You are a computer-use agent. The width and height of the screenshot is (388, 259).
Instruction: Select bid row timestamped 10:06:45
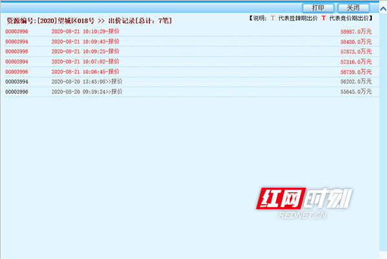point(191,72)
